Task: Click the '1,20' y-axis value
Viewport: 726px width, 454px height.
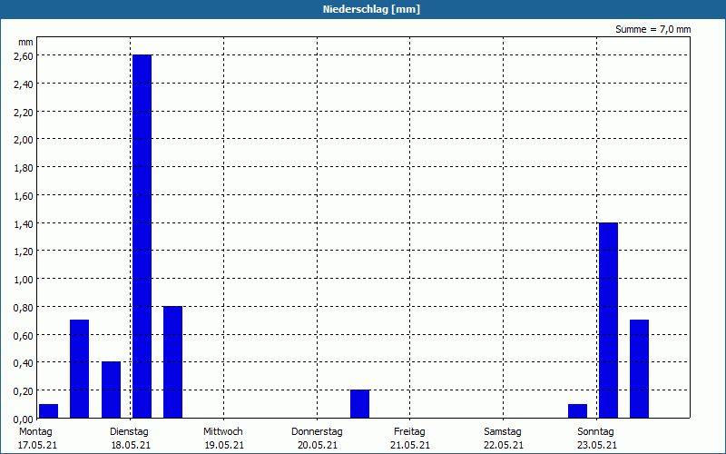Action: (25, 252)
